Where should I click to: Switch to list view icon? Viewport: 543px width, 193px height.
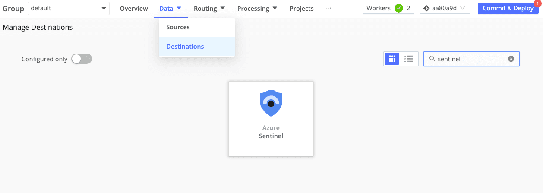pos(409,59)
